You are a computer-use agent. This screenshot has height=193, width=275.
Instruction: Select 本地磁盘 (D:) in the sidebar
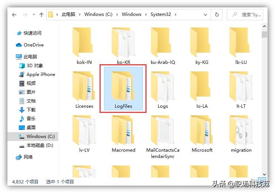pos(36,145)
